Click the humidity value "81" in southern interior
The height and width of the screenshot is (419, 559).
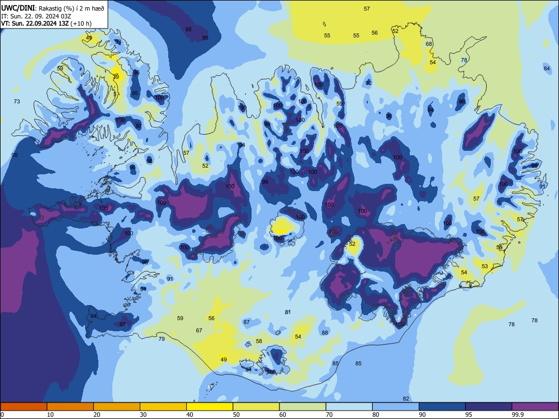click(x=288, y=312)
